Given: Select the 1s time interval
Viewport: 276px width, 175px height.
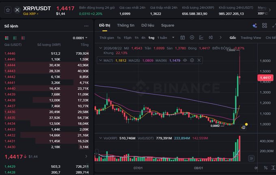Looking at the screenshot, I should pos(119,38).
